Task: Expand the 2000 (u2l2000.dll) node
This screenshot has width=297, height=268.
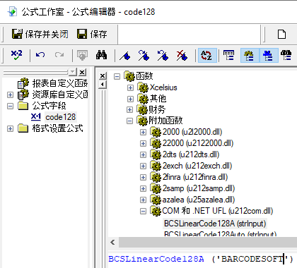Action: (143, 132)
